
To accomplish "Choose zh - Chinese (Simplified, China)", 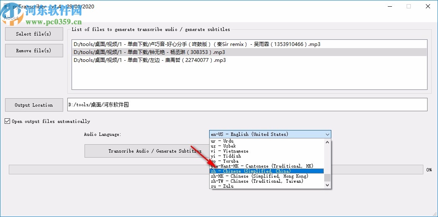I will point(267,171).
